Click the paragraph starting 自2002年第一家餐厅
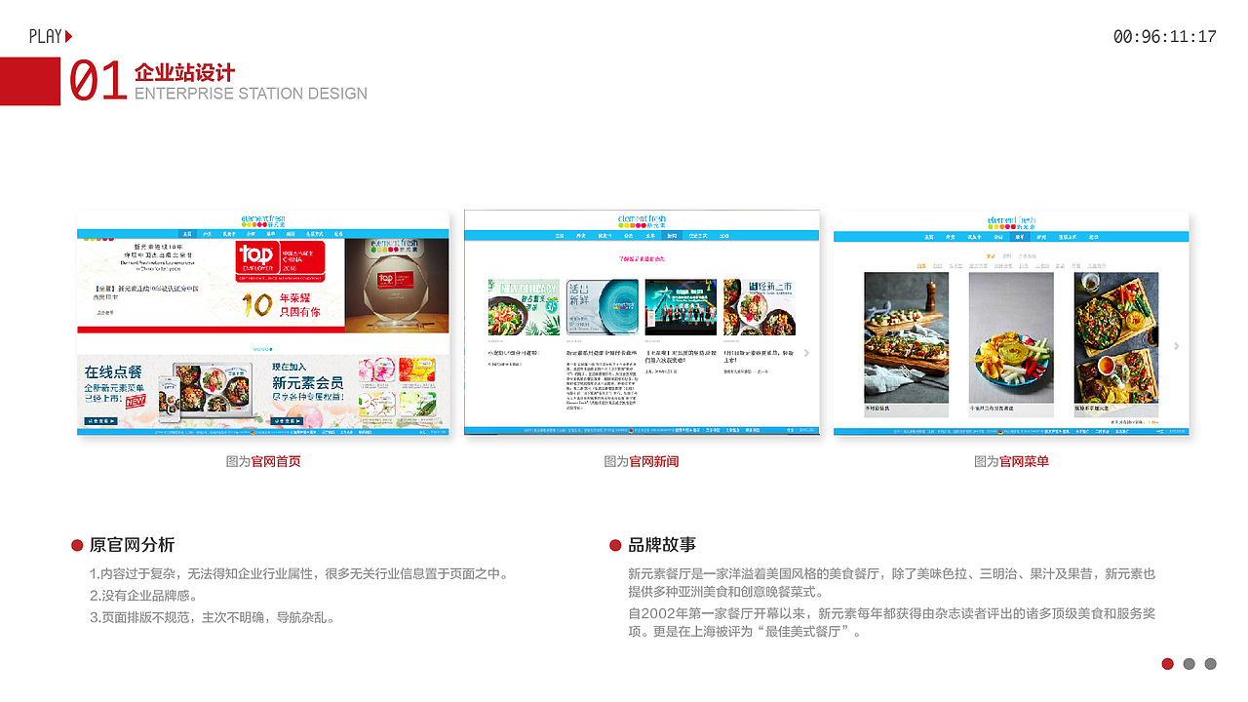1248x702 pixels. pyautogui.click(x=892, y=622)
